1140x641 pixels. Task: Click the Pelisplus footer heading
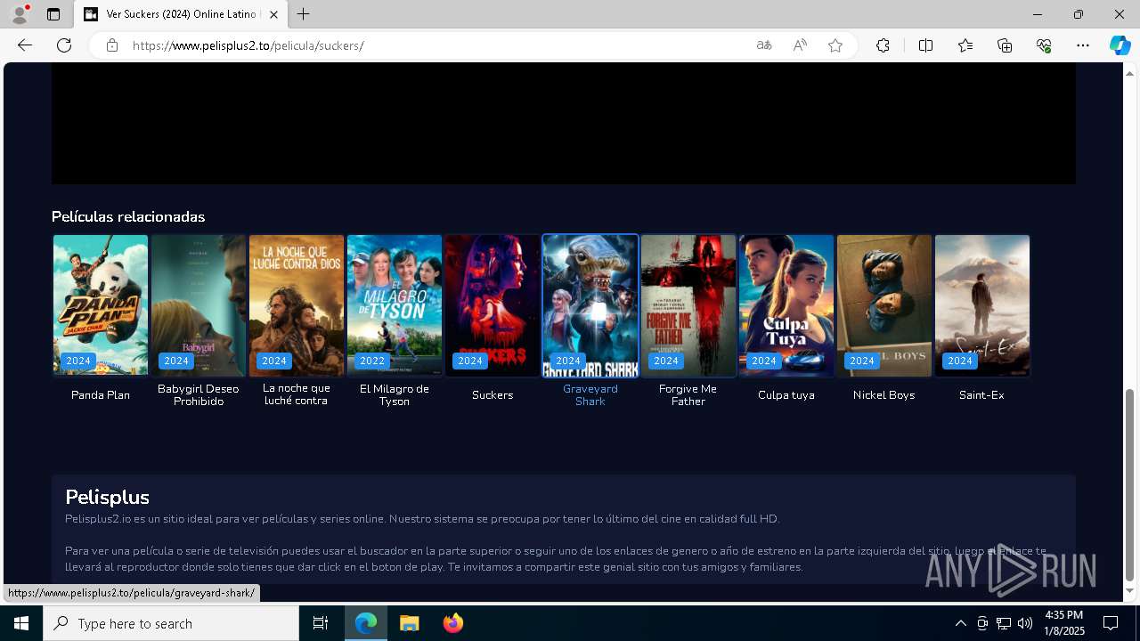pyautogui.click(x=107, y=497)
